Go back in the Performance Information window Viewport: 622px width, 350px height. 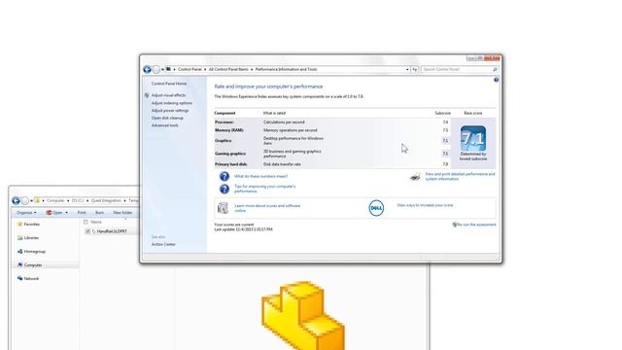[147, 69]
